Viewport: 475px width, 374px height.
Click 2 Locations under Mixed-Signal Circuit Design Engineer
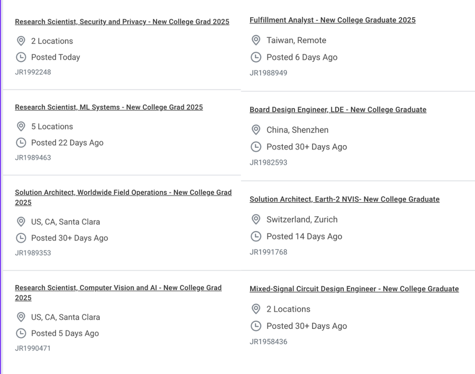(x=288, y=309)
